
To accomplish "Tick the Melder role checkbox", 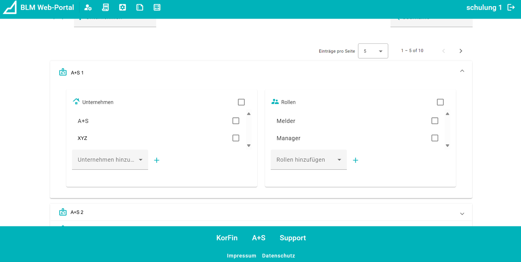I will (434, 121).
